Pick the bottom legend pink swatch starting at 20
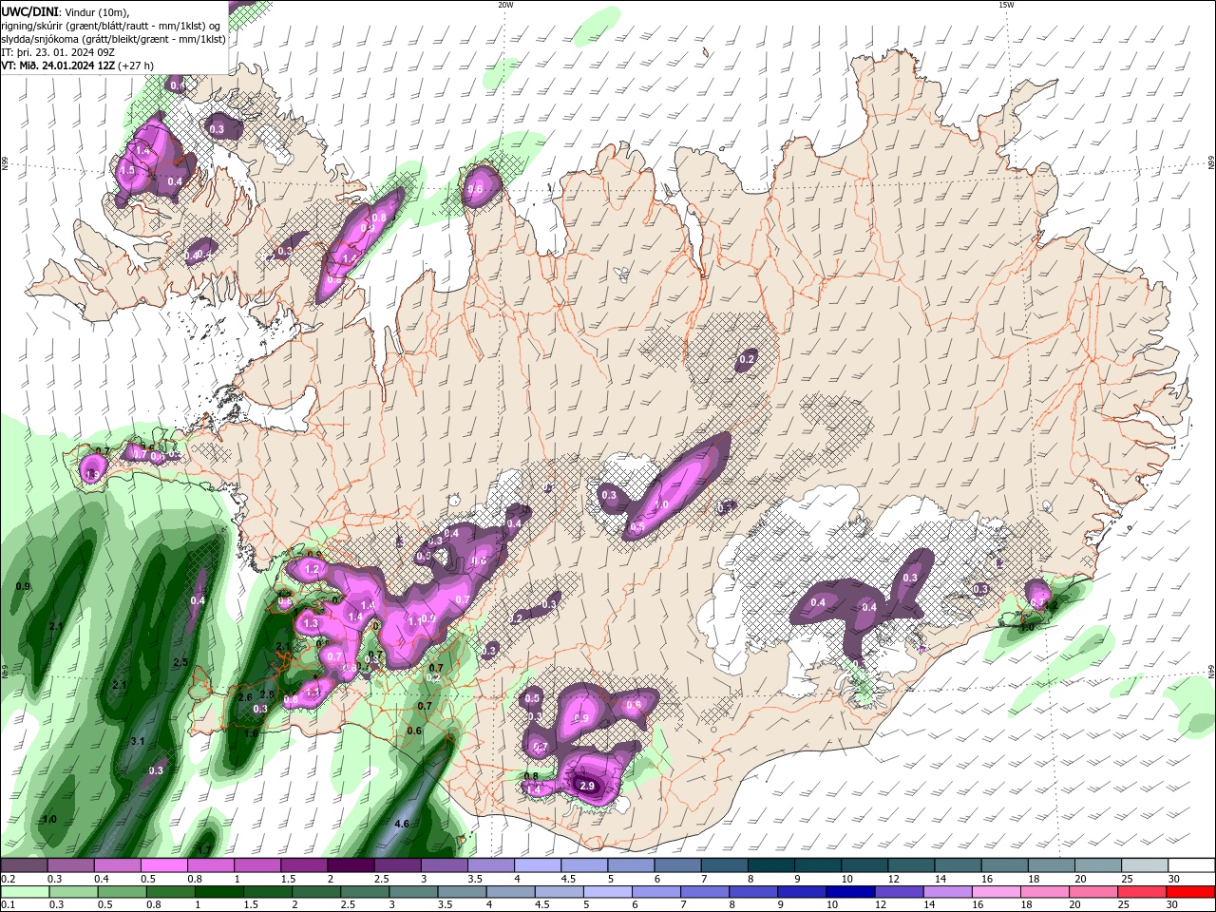Image resolution: width=1216 pixels, height=912 pixels. pos(1094,891)
